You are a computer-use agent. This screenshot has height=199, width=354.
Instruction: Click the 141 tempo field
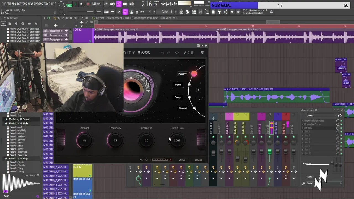[x=96, y=4]
